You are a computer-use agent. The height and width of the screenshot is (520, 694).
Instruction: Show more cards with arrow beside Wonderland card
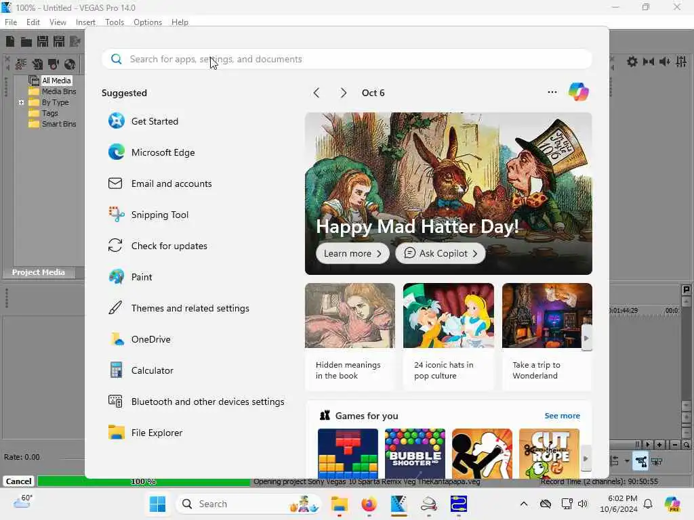586,338
